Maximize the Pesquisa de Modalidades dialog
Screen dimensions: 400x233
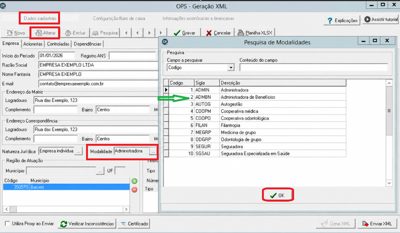(375, 41)
